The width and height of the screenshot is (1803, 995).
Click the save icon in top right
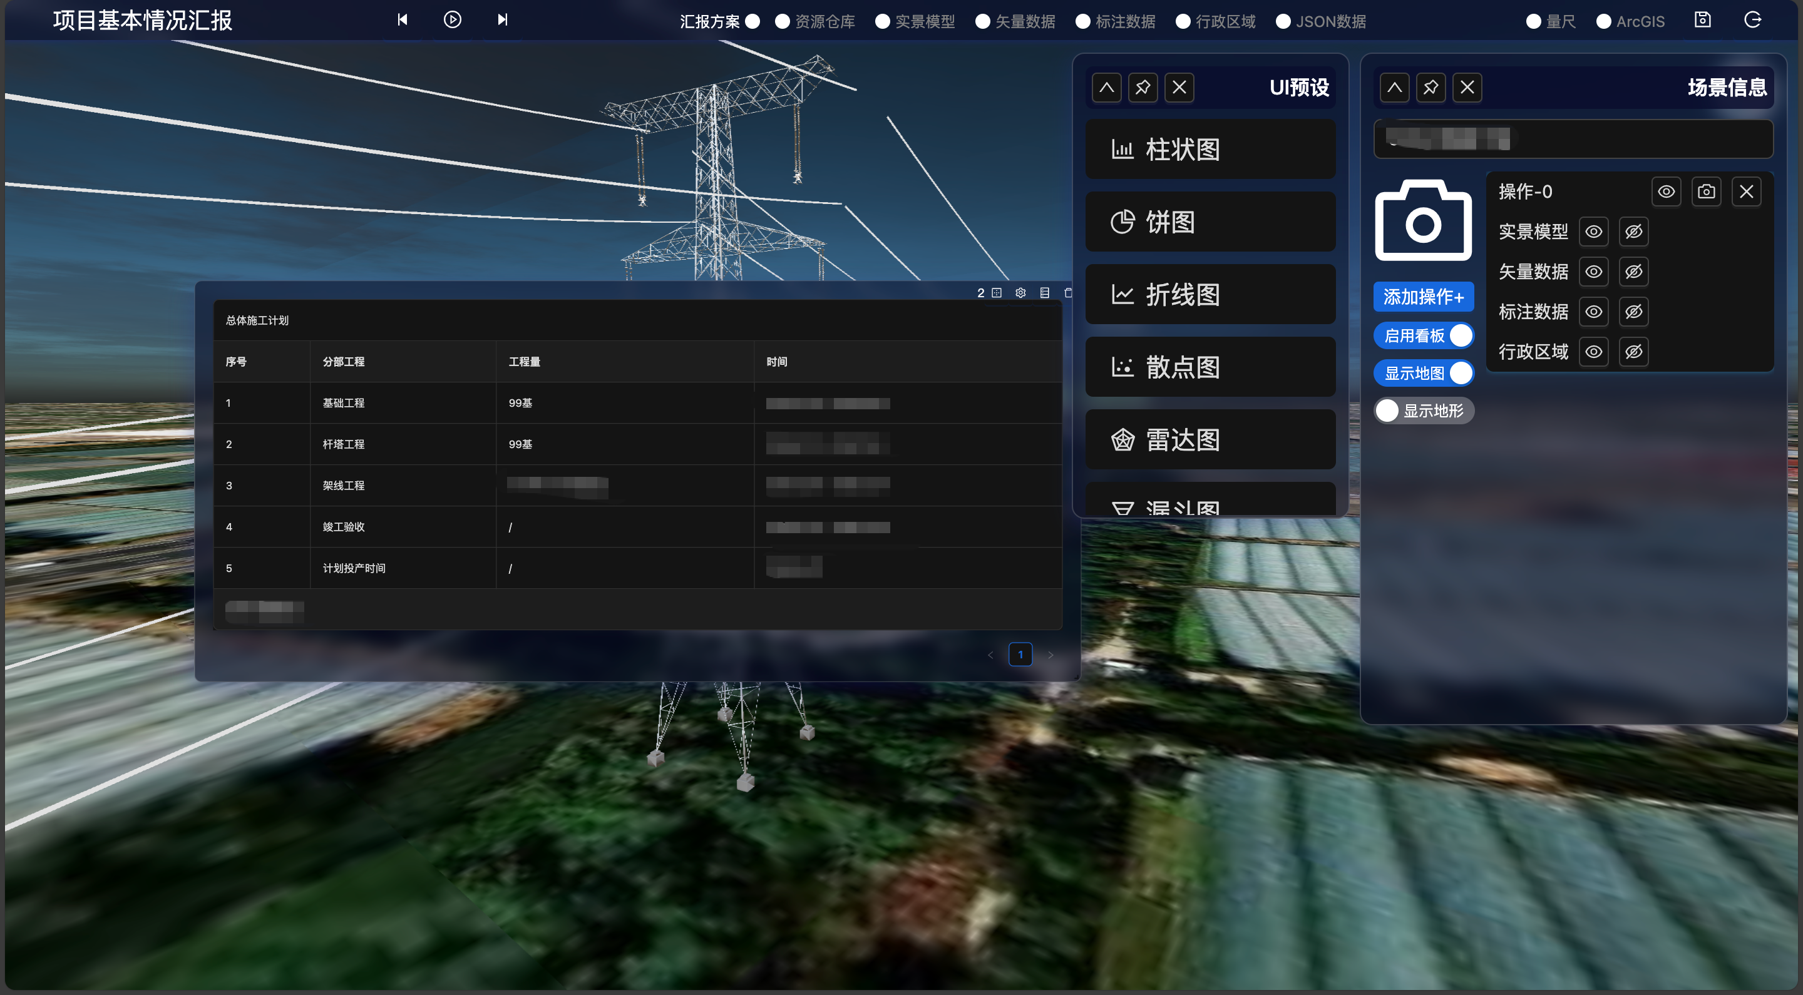(1702, 19)
